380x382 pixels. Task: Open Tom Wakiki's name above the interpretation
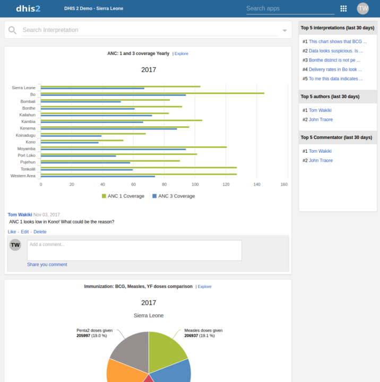20,215
